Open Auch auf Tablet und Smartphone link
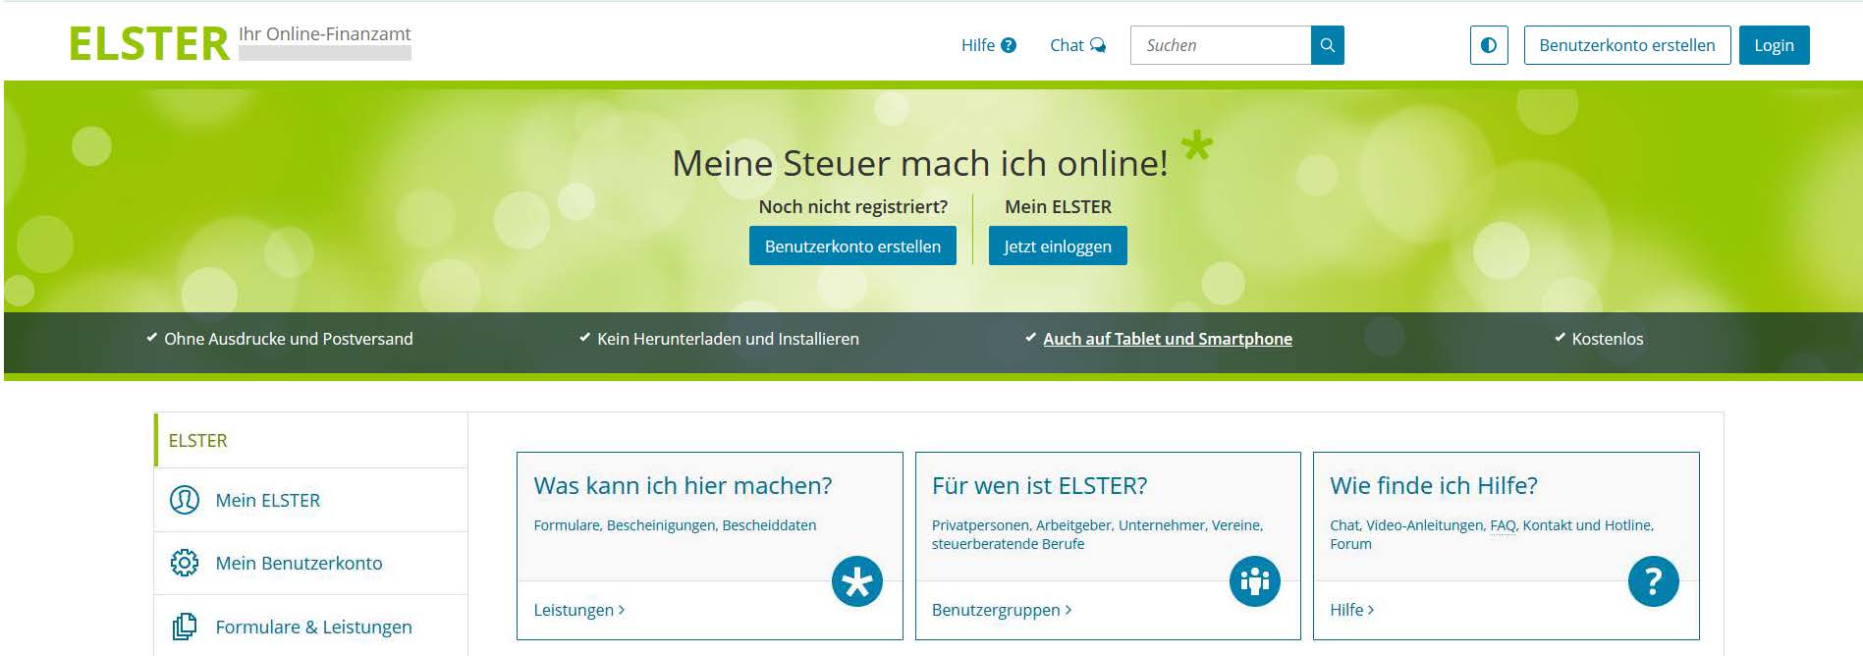This screenshot has width=1863, height=656. tap(1167, 339)
